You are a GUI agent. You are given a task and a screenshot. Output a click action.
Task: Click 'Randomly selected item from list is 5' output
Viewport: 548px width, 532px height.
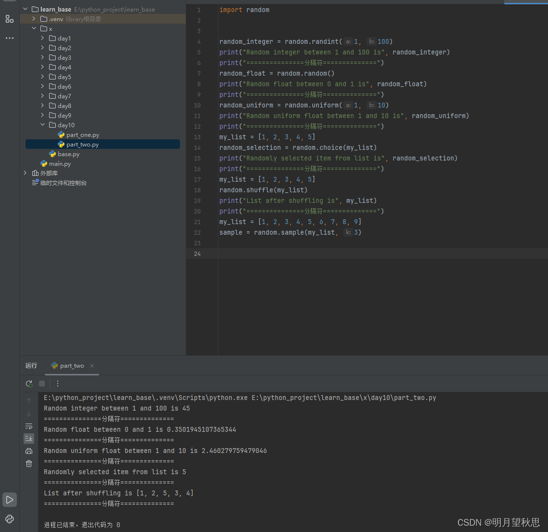tap(115, 472)
